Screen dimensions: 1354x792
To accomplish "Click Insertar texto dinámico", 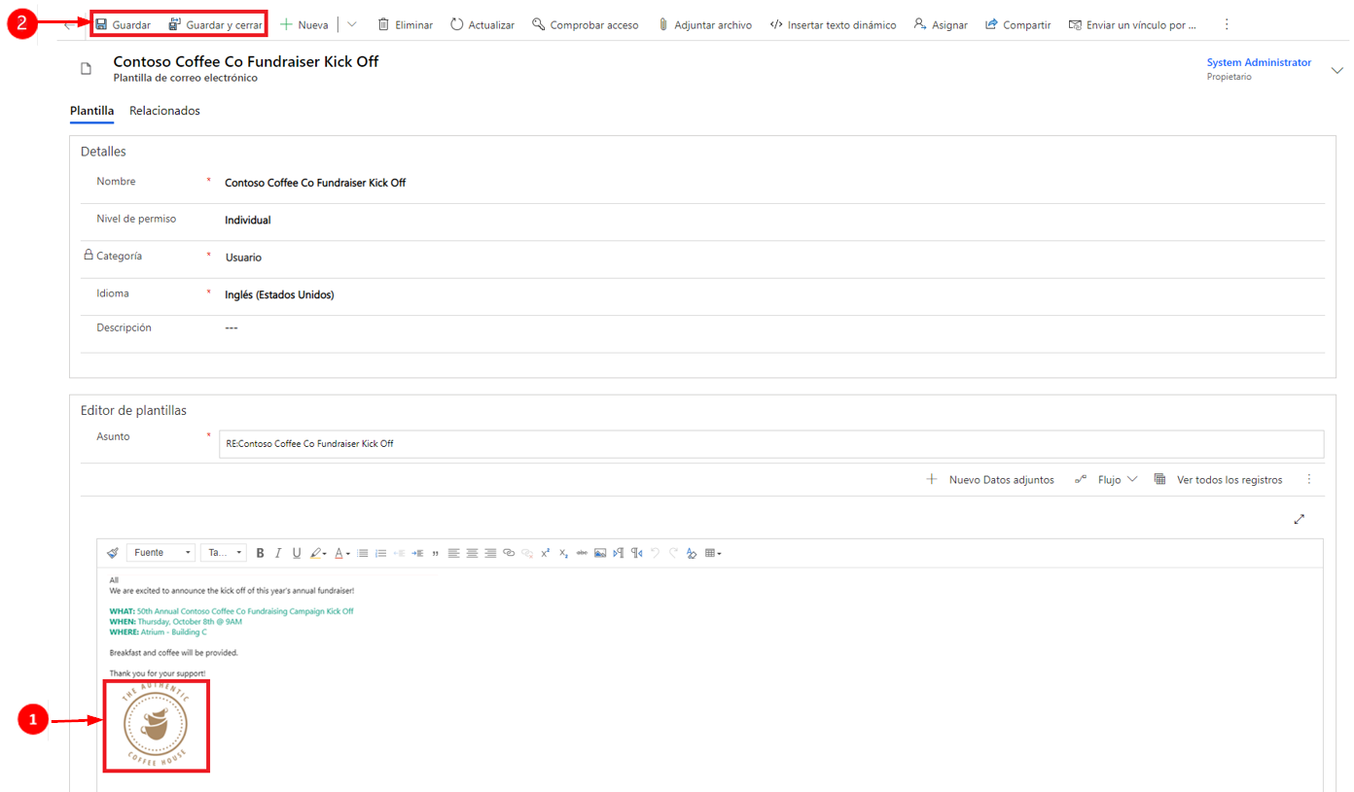I will coord(833,24).
